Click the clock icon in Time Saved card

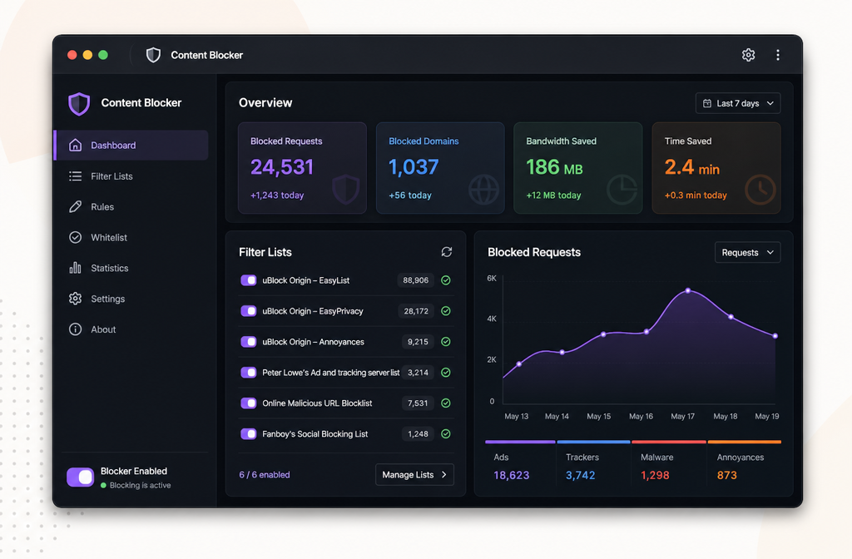coord(760,190)
